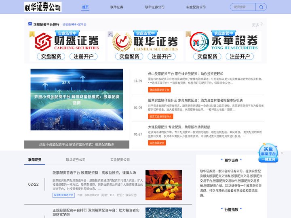
Task: Open the gold nuggets article thumbnail
Action: [164, 185]
